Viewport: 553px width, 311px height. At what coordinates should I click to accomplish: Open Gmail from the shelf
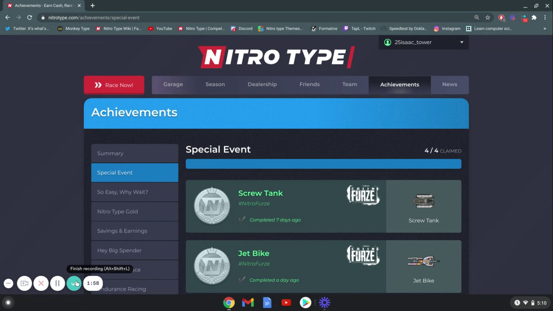point(248,303)
